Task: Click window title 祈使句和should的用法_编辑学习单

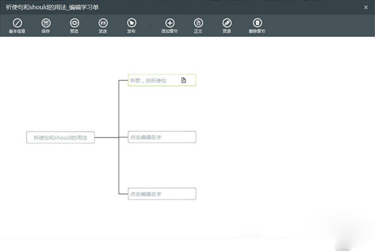Action: [x=52, y=8]
